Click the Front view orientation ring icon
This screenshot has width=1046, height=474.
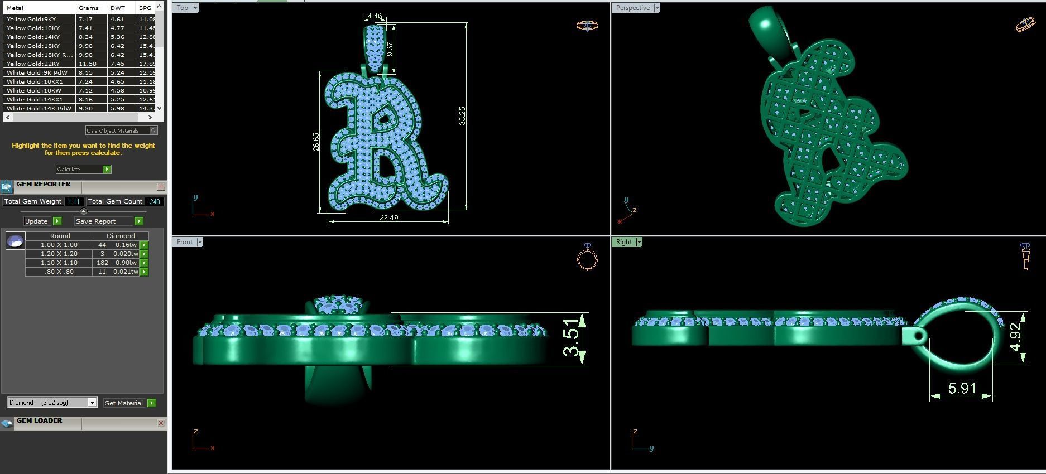click(x=587, y=257)
